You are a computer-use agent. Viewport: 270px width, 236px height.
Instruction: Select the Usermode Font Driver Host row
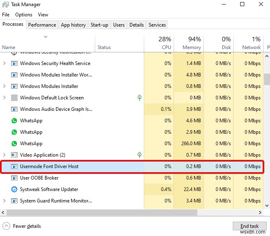[x=132, y=166]
